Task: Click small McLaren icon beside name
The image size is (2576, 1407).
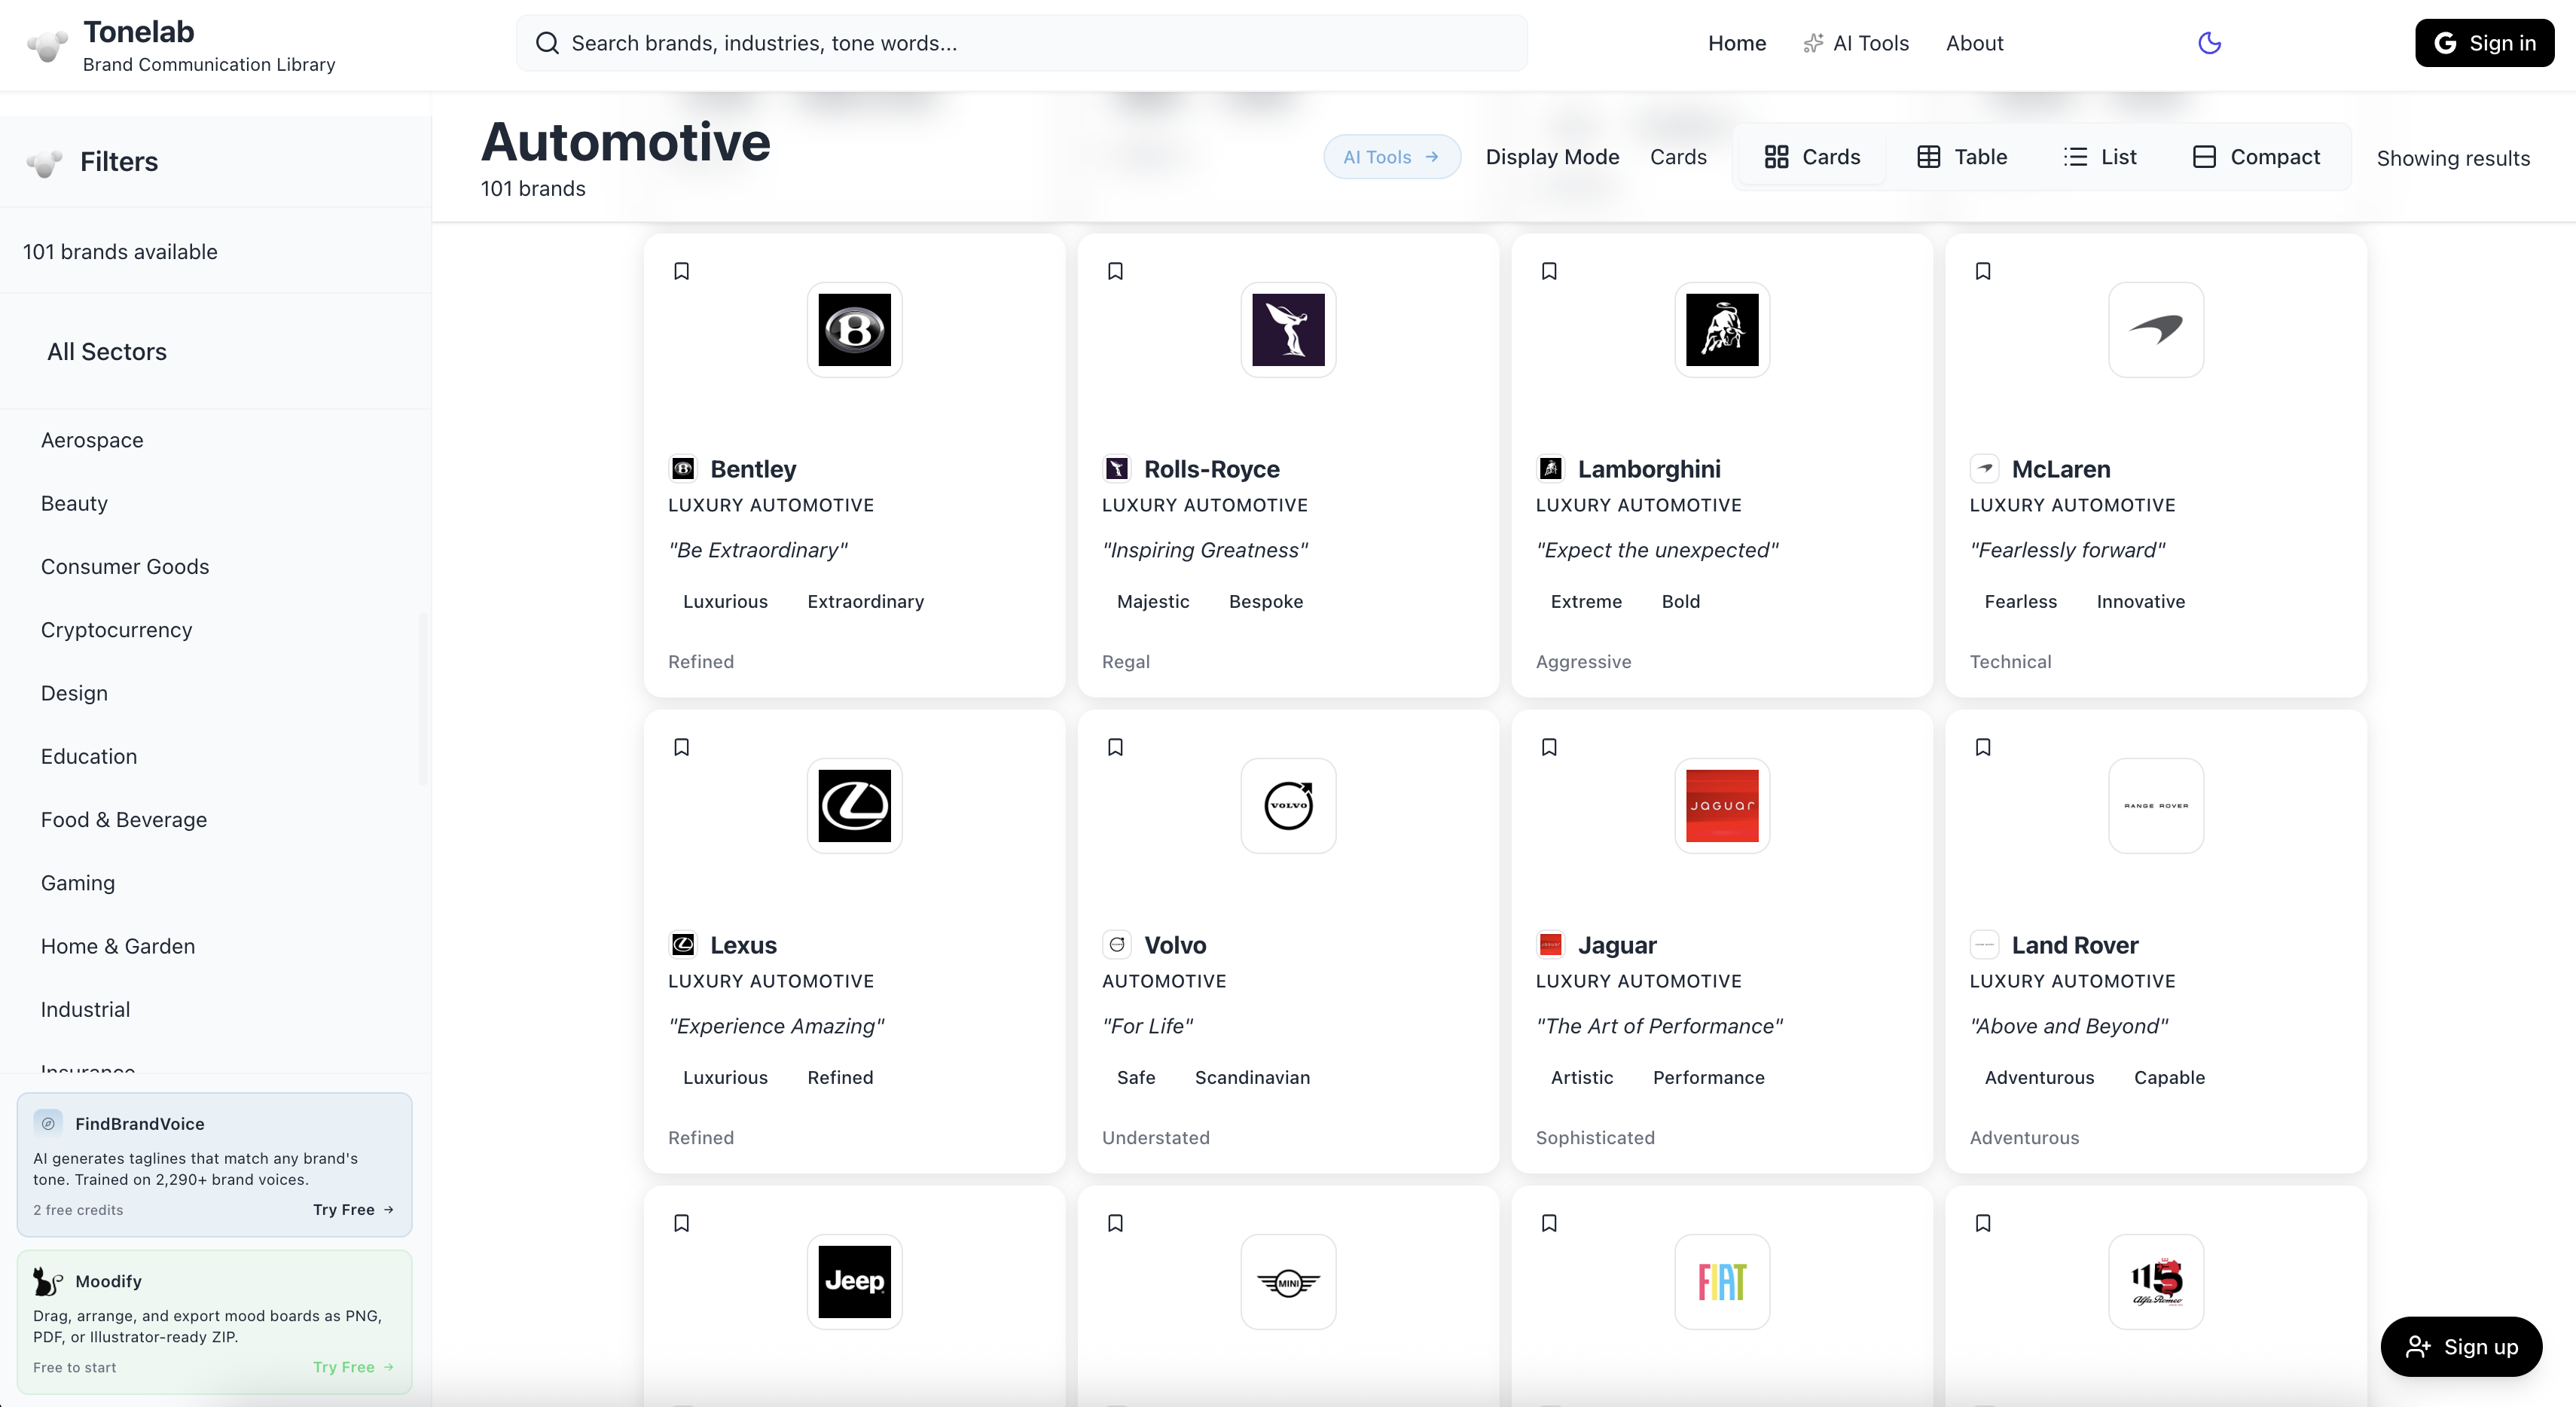Action: click(x=1985, y=468)
